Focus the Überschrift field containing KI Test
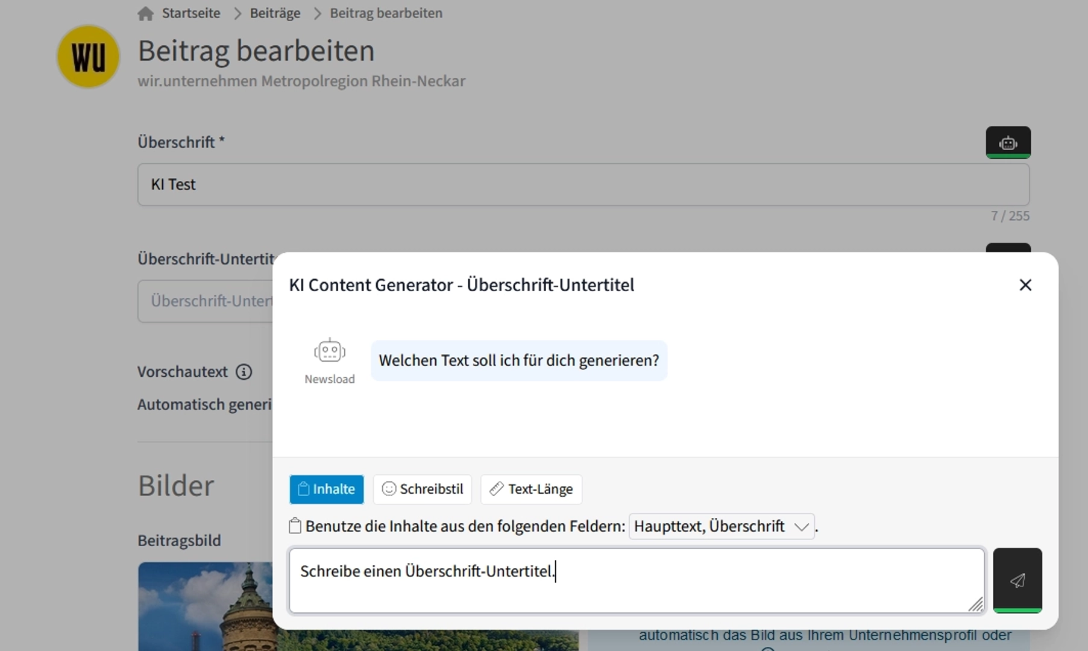This screenshot has height=651, width=1088. tap(582, 184)
